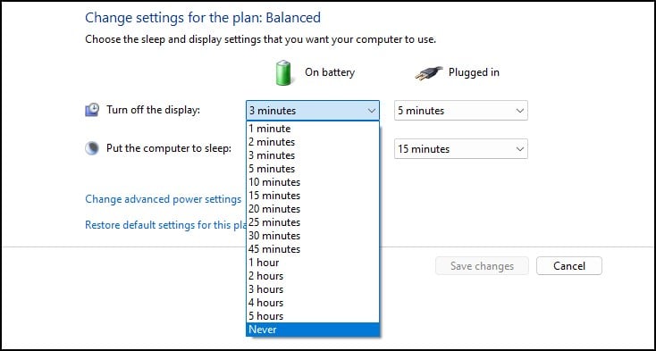Viewport: 656px width, 351px height.
Task: Open the Plugged in sleep dropdown
Action: (x=460, y=149)
